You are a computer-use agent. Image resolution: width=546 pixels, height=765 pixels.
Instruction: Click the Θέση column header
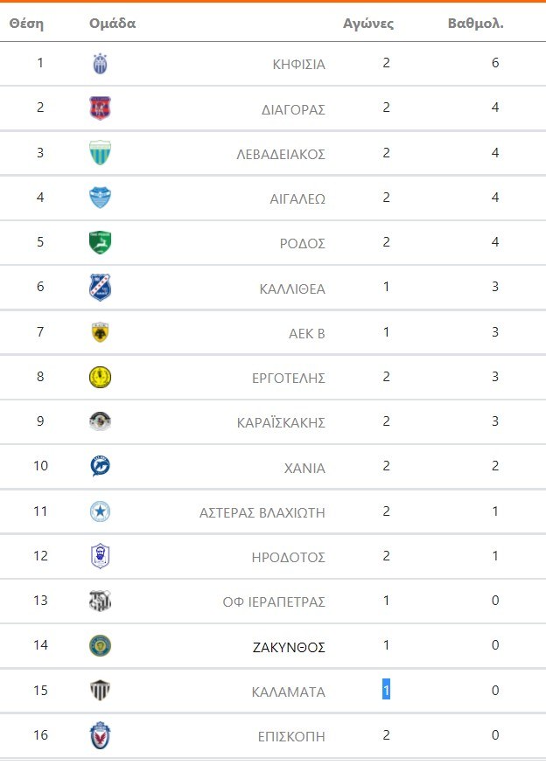pos(26,24)
